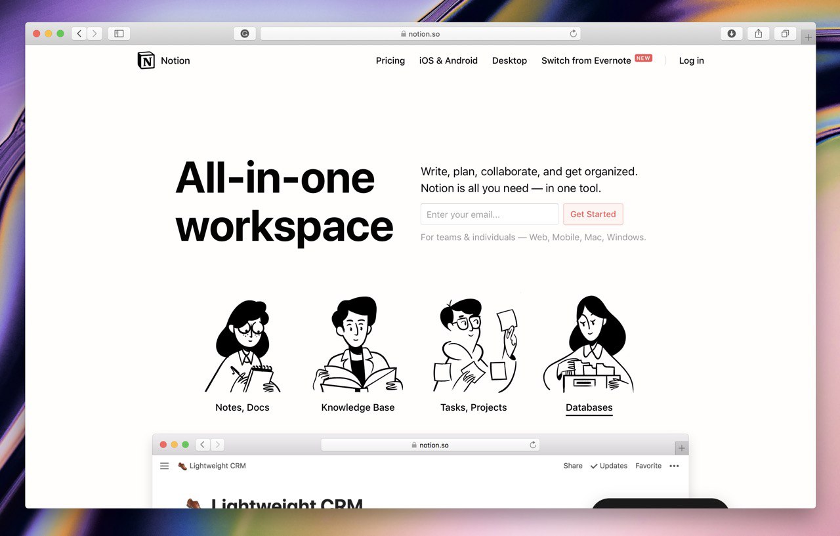Open the hamburger menu in Lightweight CRM
The width and height of the screenshot is (840, 536).
(165, 466)
